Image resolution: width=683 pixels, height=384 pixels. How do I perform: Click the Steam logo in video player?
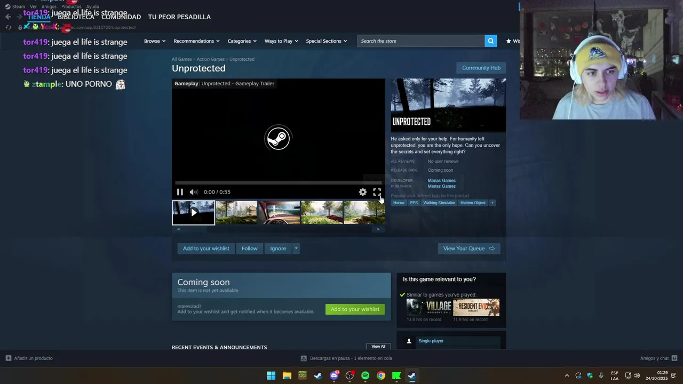tap(277, 139)
